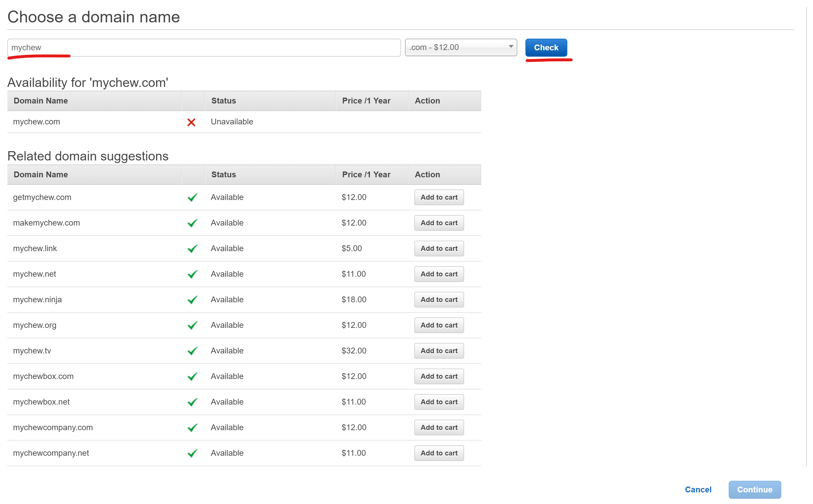Add mychew.ninja to cart
The image size is (813, 504).
pyautogui.click(x=438, y=300)
